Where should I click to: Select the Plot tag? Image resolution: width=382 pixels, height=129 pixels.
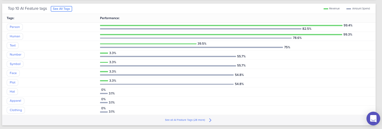click(13, 82)
